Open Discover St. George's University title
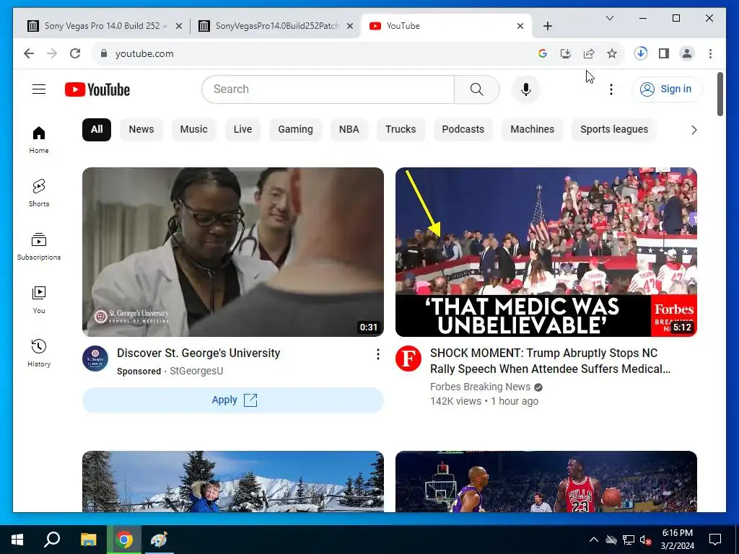 pos(198,353)
